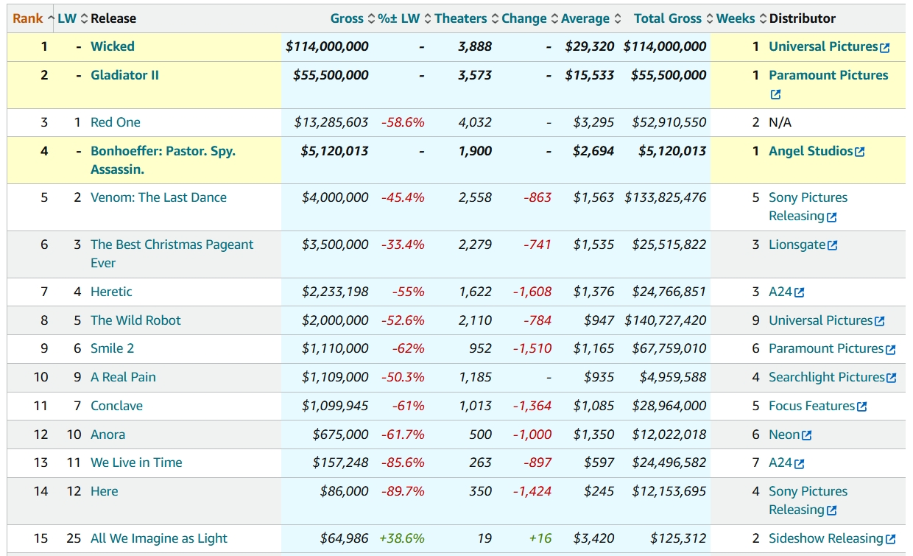
Task: Open Venom: The Last Dance link
Action: (158, 197)
